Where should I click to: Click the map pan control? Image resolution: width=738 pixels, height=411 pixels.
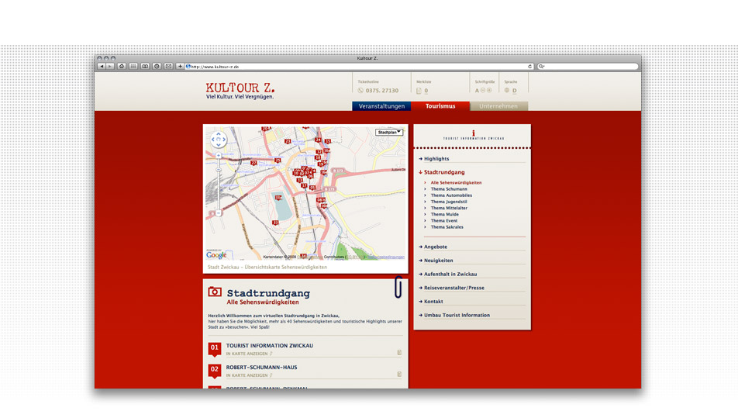(x=218, y=139)
